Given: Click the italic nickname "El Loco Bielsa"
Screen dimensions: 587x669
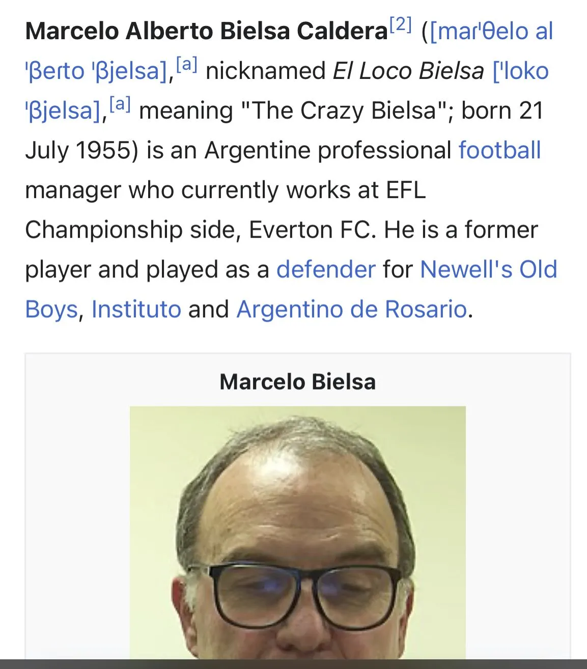Looking at the screenshot, I should pyautogui.click(x=408, y=71).
